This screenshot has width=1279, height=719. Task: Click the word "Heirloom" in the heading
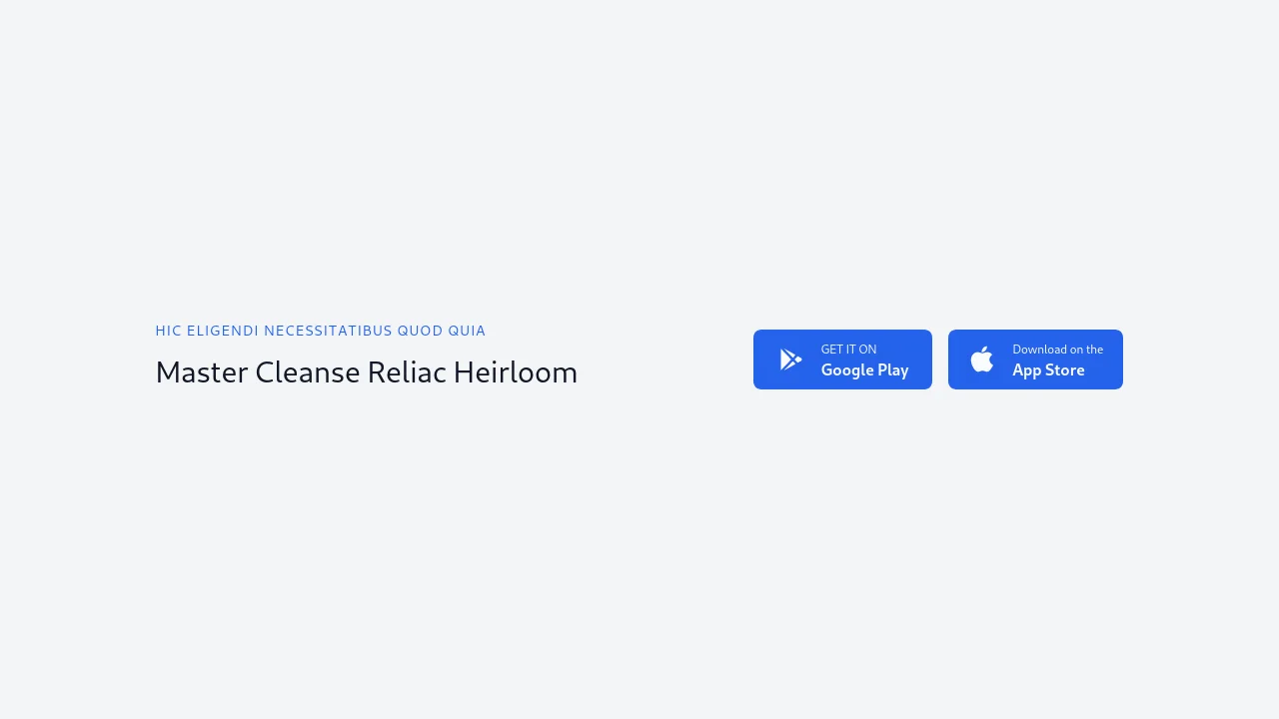coord(516,372)
